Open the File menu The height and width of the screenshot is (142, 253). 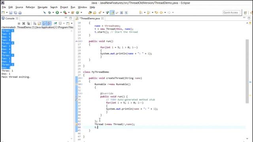point(4,7)
